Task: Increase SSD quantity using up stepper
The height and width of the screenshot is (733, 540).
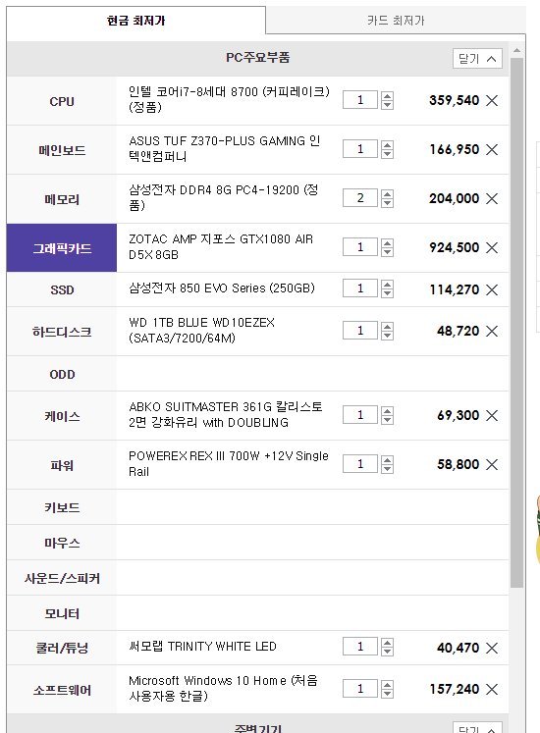Action: (x=387, y=286)
